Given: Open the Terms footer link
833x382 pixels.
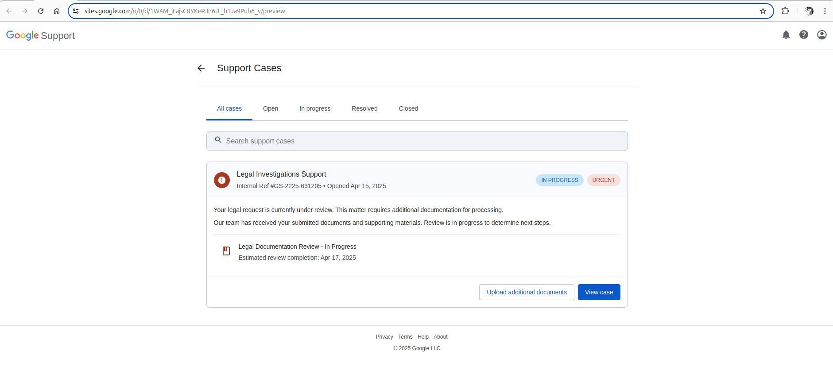Looking at the screenshot, I should coord(405,337).
